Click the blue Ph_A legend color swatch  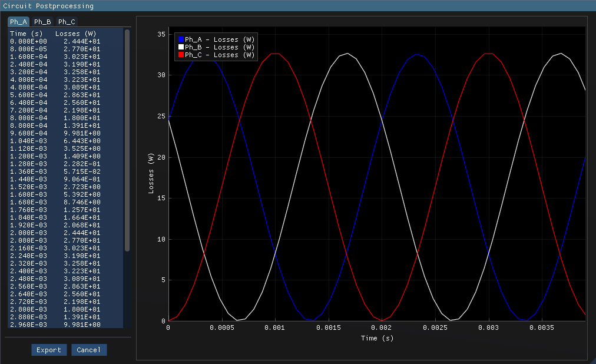coord(181,39)
